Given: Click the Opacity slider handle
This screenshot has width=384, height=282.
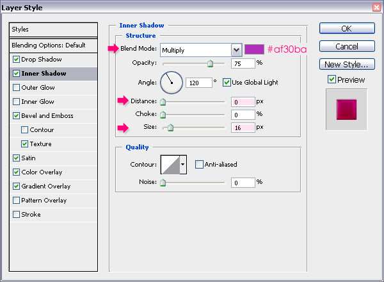Looking at the screenshot, I should click(210, 63).
